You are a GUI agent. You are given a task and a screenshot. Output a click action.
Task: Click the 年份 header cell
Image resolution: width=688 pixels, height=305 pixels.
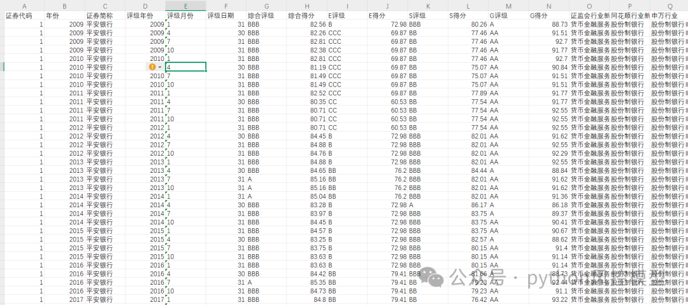click(x=64, y=16)
